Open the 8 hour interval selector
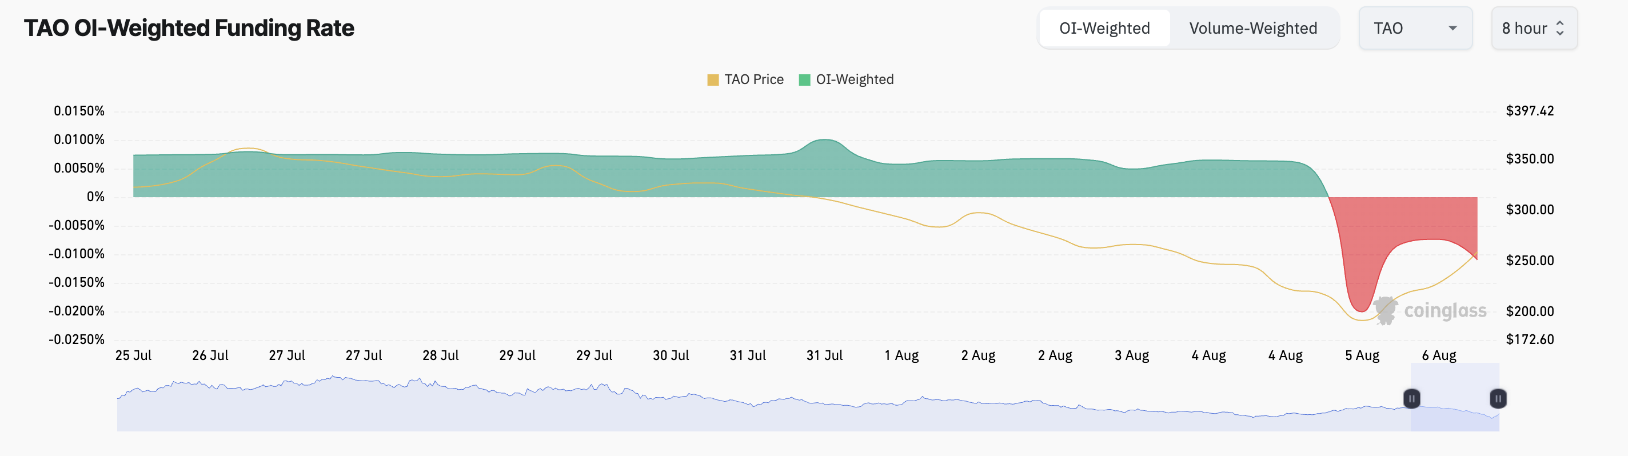This screenshot has width=1628, height=456. (1534, 29)
